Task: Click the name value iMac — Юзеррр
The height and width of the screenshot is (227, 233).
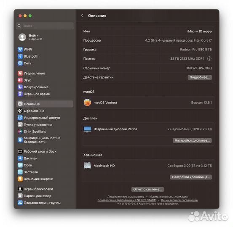Action: (x=199, y=31)
